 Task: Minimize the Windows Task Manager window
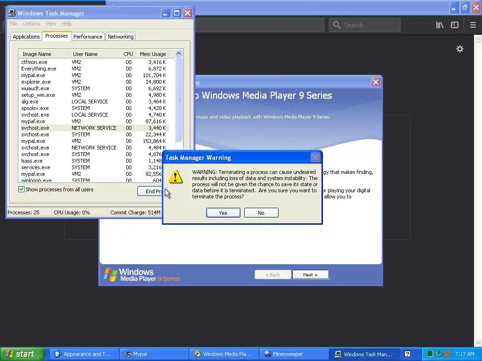[x=165, y=13]
